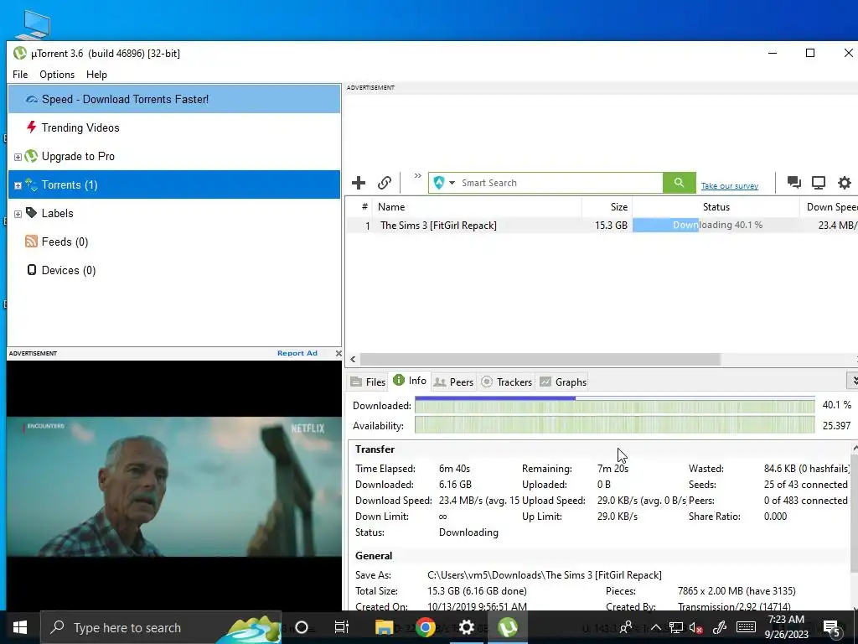Sort by the Name column header

477,207
